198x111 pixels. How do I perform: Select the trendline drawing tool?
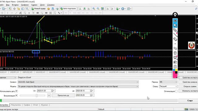pos(16,13)
